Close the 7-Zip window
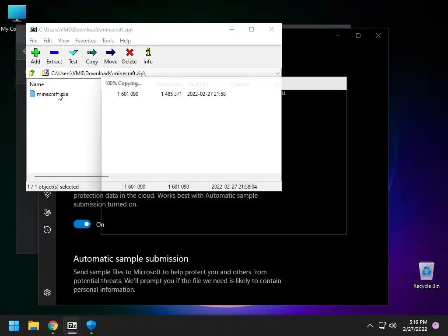The image size is (448, 336). 271,29
